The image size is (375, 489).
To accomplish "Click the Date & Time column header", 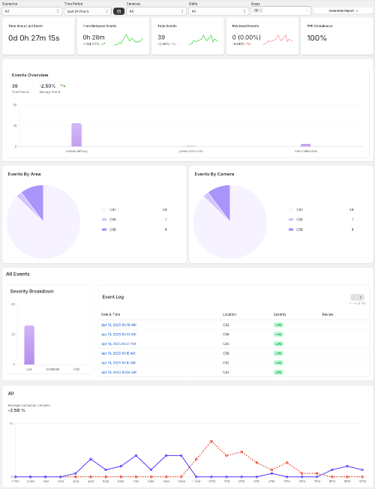I will (110, 314).
